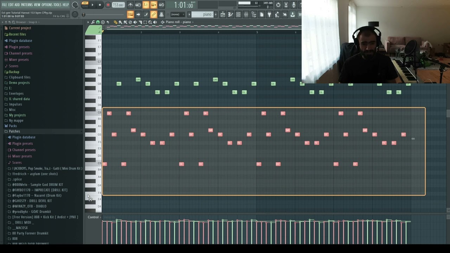Open the piano roll wrench tools menu

(93, 22)
